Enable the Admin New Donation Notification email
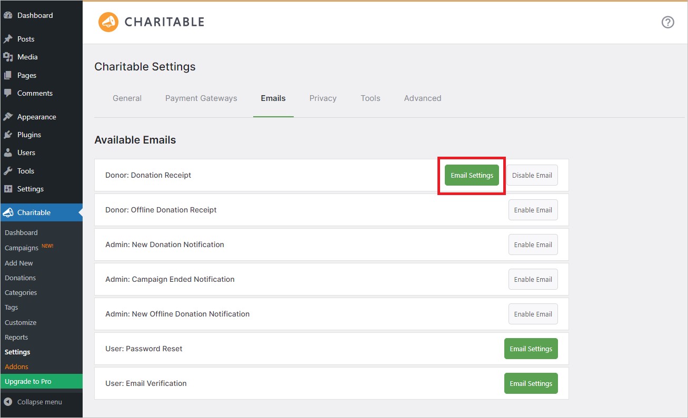This screenshot has width=688, height=418. pyautogui.click(x=533, y=244)
